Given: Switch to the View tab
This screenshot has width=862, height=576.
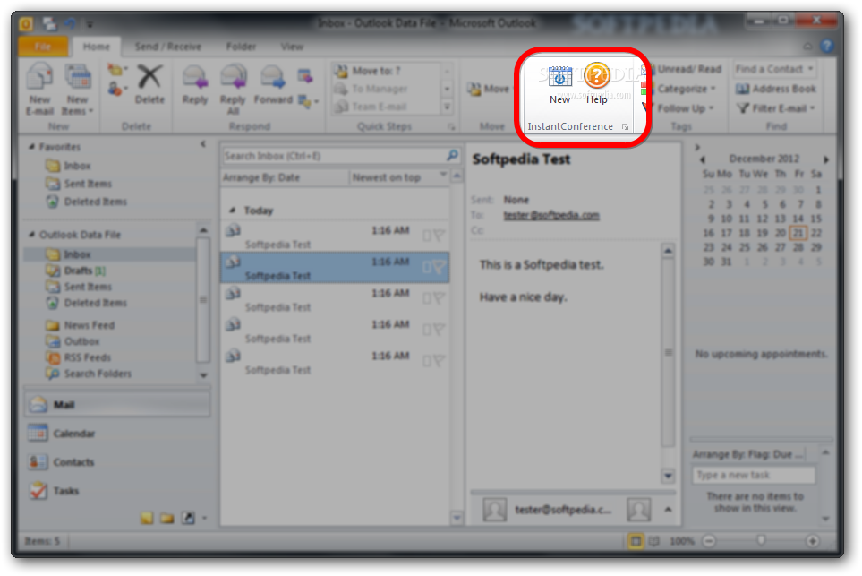Looking at the screenshot, I should click(292, 47).
